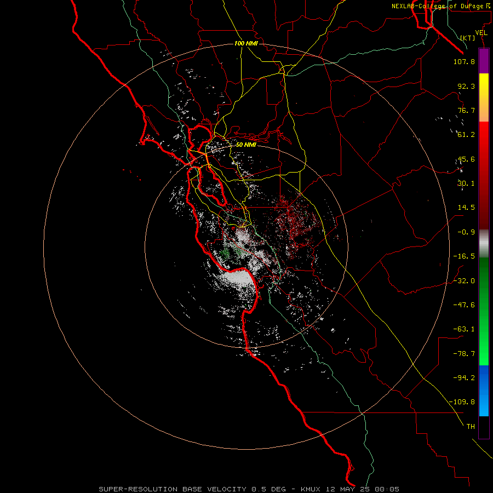Image resolution: width=493 pixels, height=493 pixels.
Task: Select the -16.5 scale value
Action: 464,256
